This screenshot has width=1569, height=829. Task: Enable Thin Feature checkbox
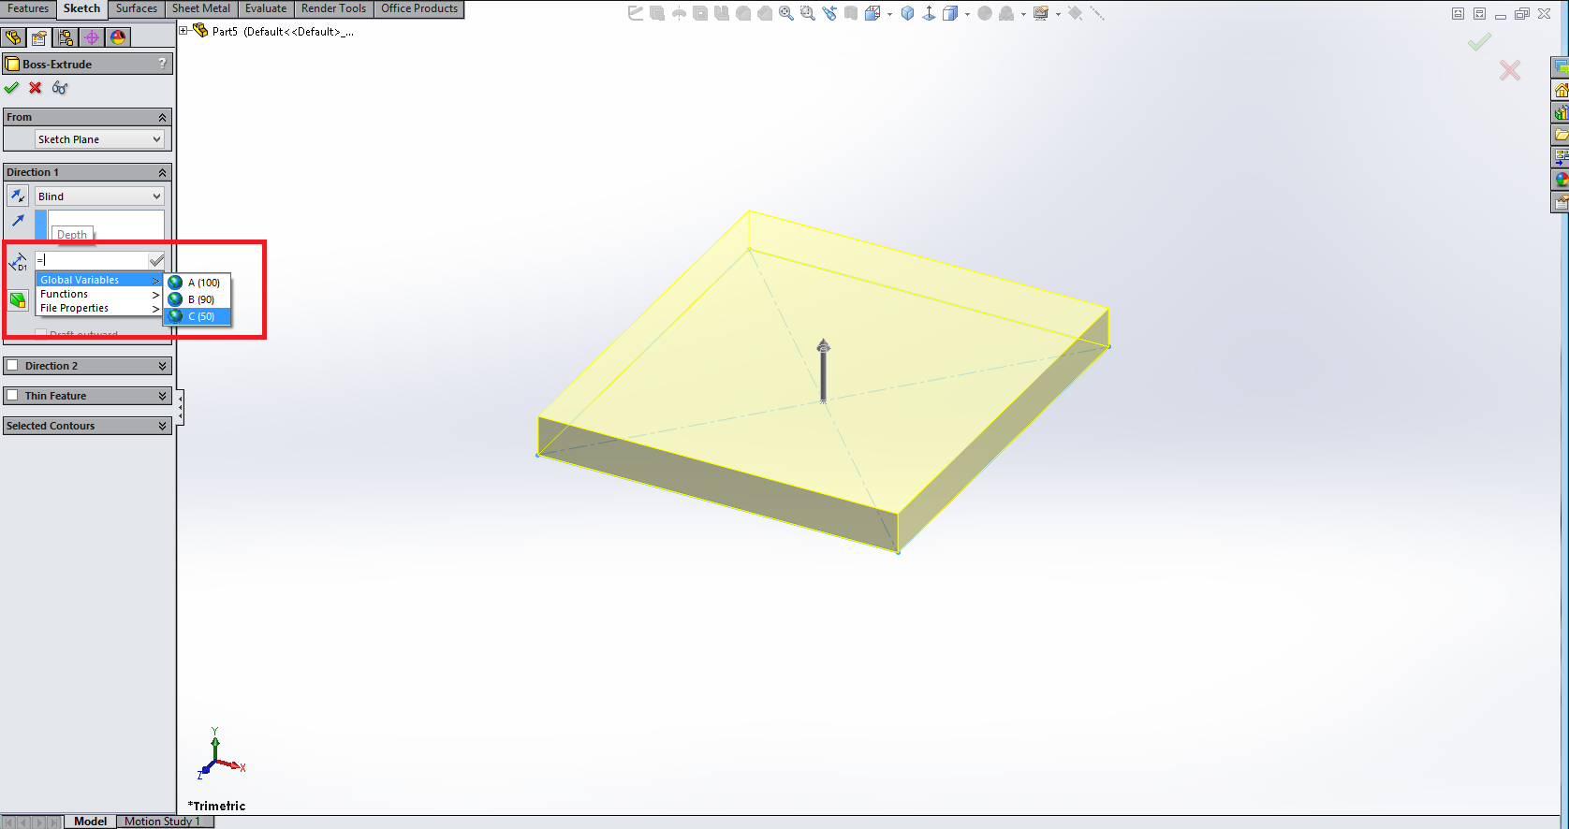tap(12, 396)
